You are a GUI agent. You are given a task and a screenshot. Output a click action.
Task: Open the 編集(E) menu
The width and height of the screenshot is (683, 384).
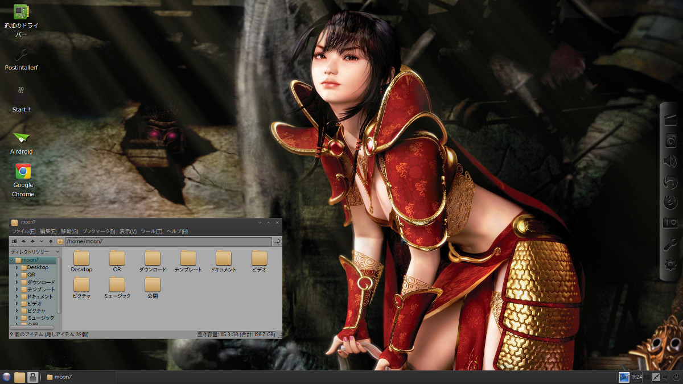click(x=48, y=232)
